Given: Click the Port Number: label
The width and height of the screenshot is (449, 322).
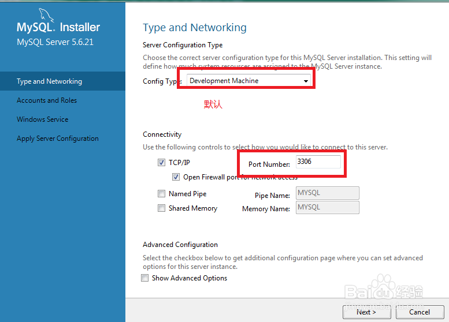Looking at the screenshot, I should pyautogui.click(x=269, y=164).
